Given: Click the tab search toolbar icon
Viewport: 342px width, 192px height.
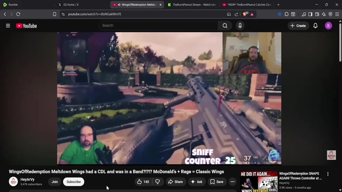Looking at the screenshot, I should pyautogui.click(x=293, y=14).
